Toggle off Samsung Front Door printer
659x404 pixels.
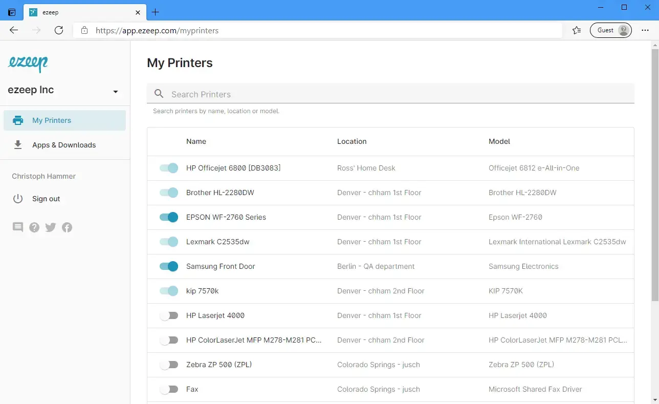pyautogui.click(x=169, y=266)
